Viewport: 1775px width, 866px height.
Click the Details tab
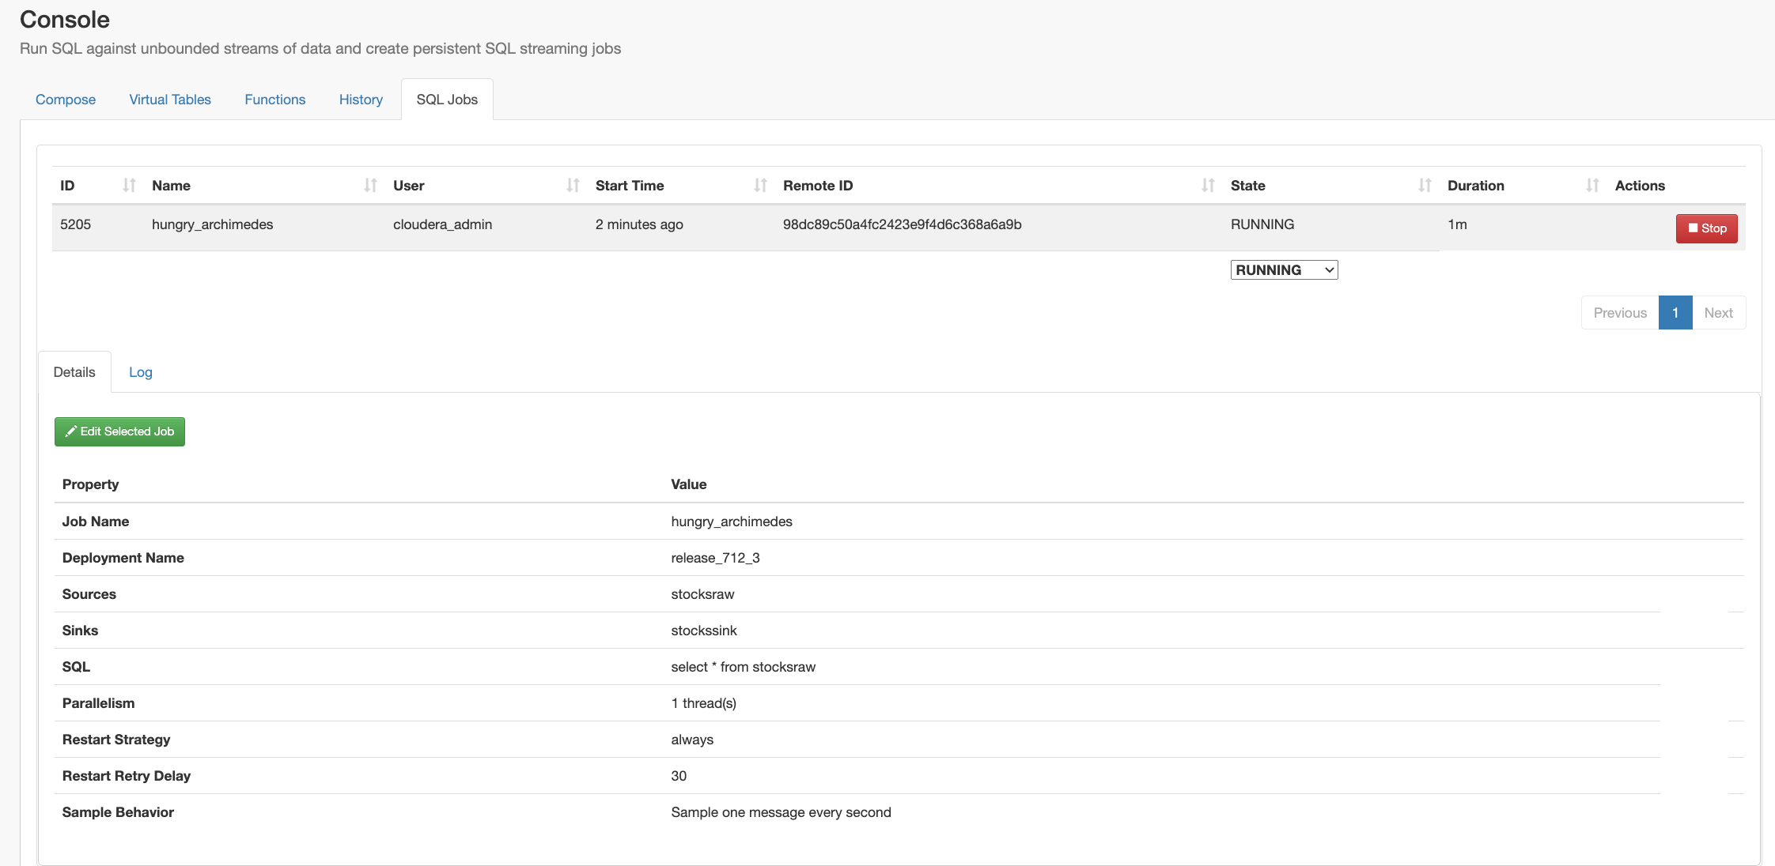(74, 372)
